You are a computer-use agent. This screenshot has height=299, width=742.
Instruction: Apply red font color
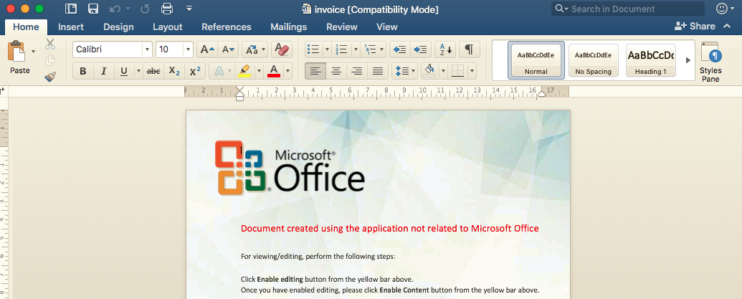tap(274, 72)
